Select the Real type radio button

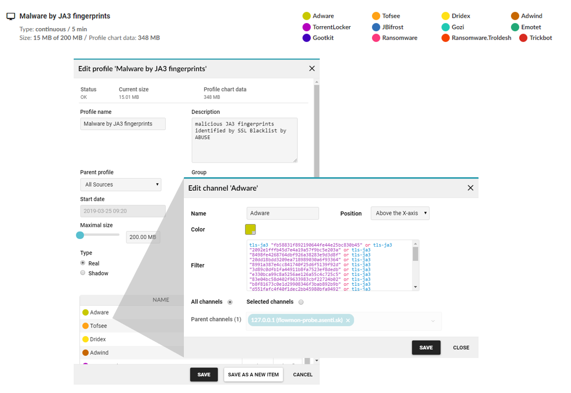(x=83, y=263)
